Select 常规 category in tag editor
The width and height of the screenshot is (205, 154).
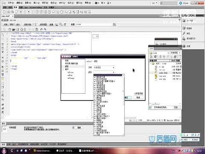(x=67, y=60)
